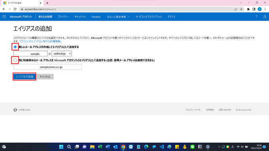
Task: Open the プライバシー tab
Action: (63, 17)
